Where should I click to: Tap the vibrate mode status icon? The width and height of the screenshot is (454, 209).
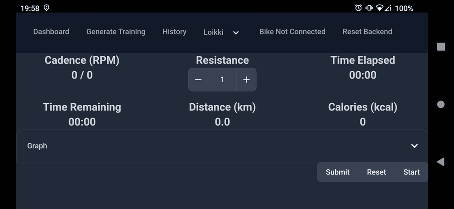pos(369,8)
